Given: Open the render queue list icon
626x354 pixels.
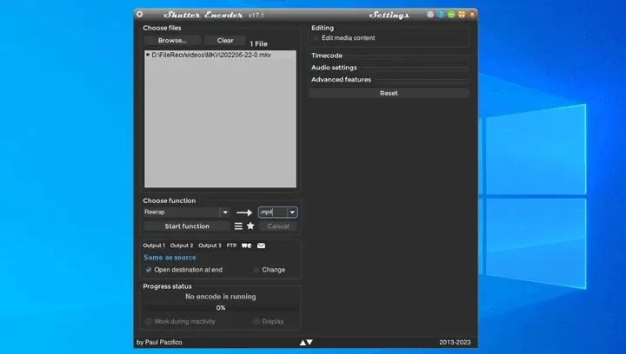Looking at the screenshot, I should (x=238, y=226).
